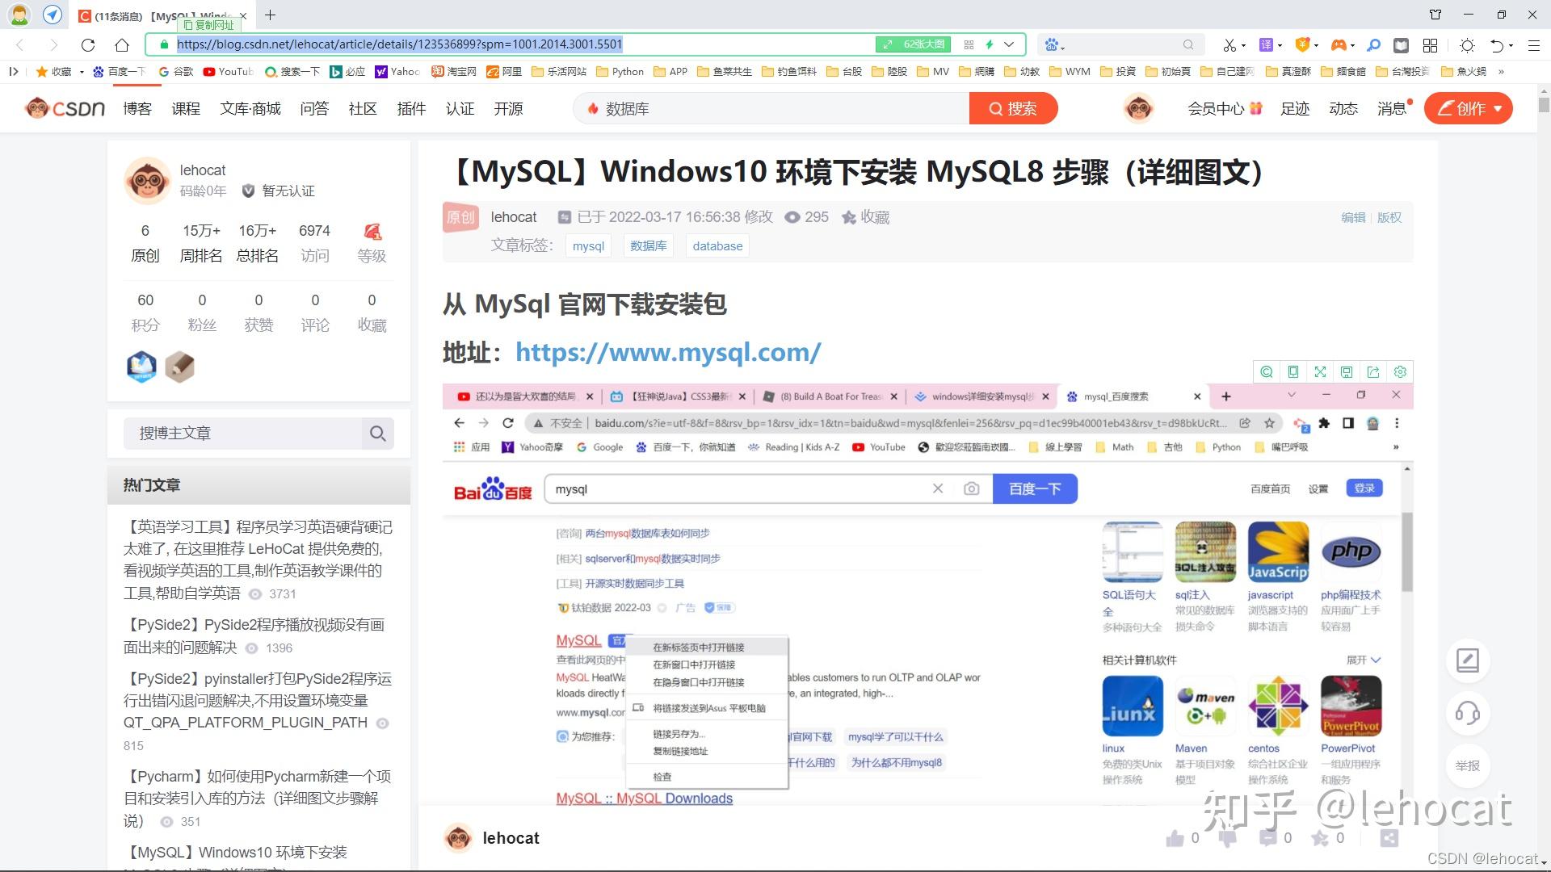
Task: Like the article with the thumbs-up
Action: (x=1175, y=838)
